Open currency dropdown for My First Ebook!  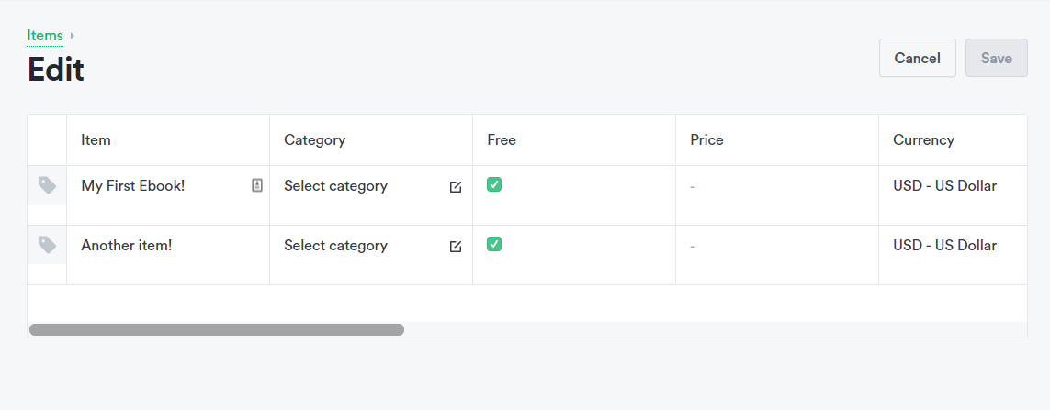click(x=944, y=186)
